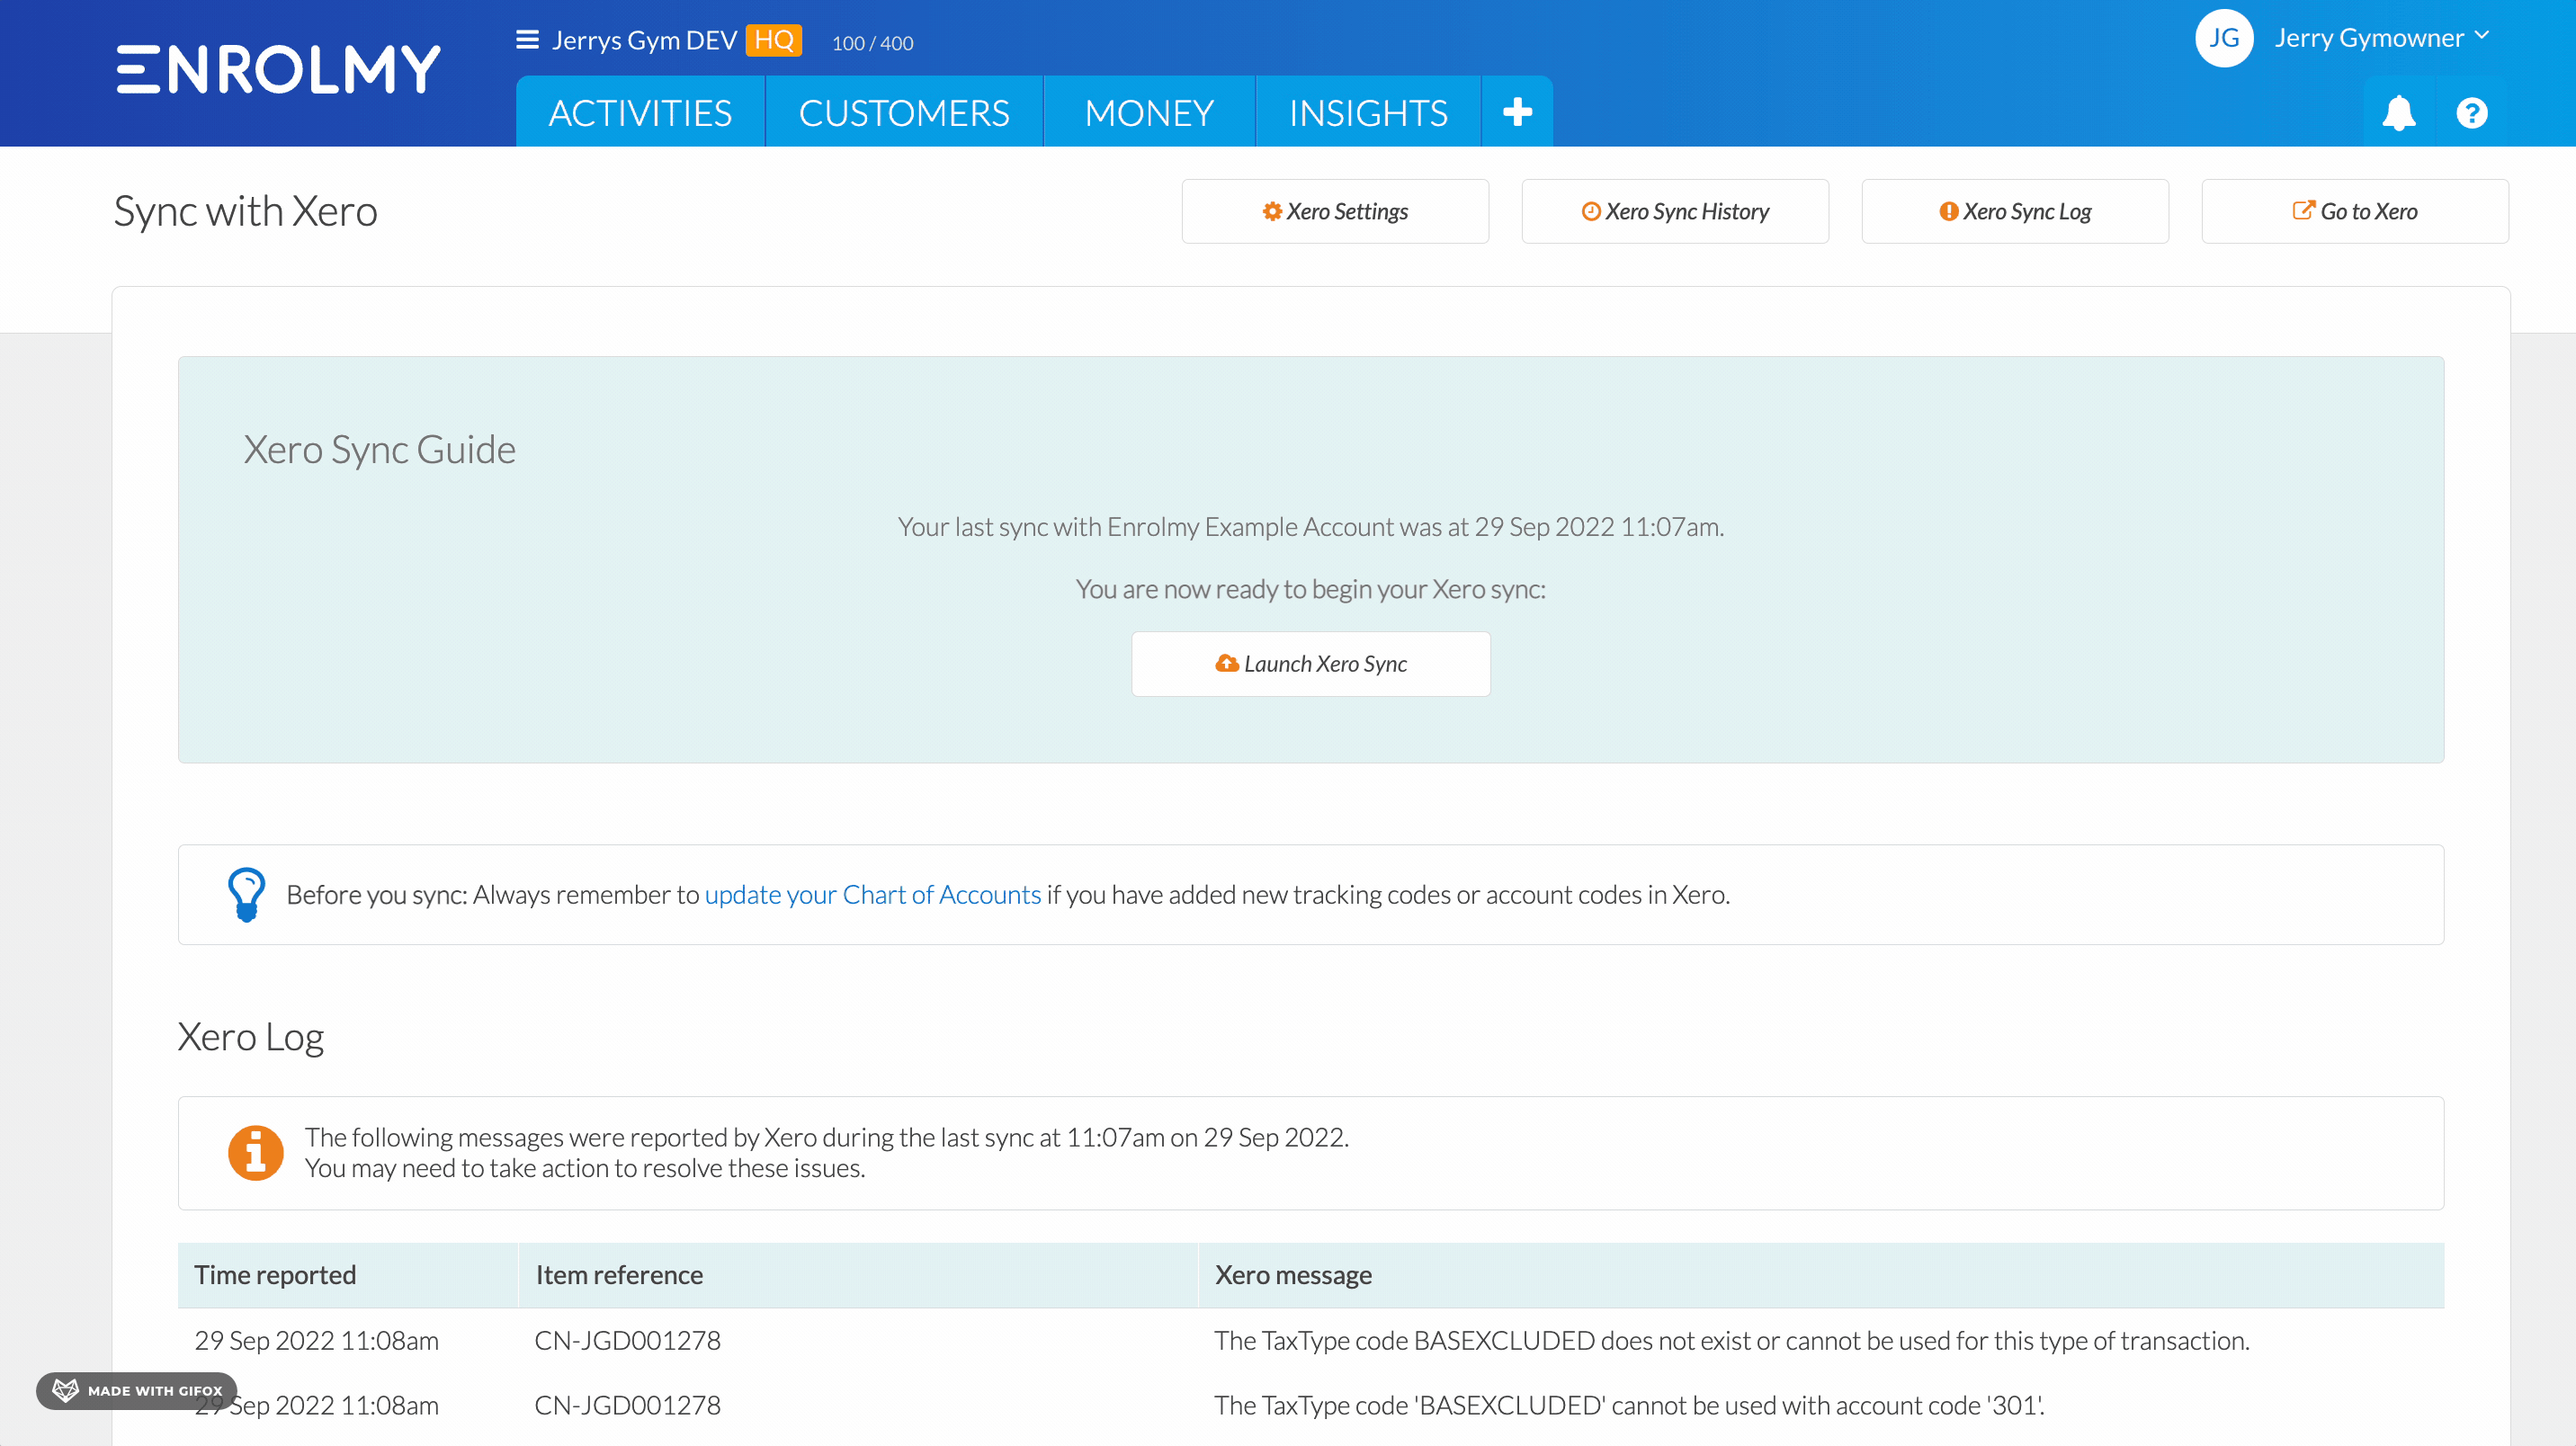
Task: Open the MONEY tab
Action: [1149, 112]
